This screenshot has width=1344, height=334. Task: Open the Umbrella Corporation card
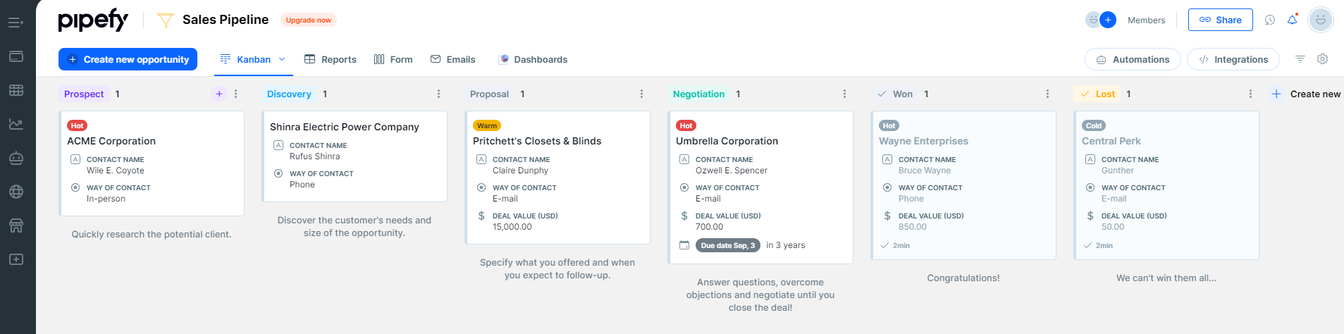point(760,187)
